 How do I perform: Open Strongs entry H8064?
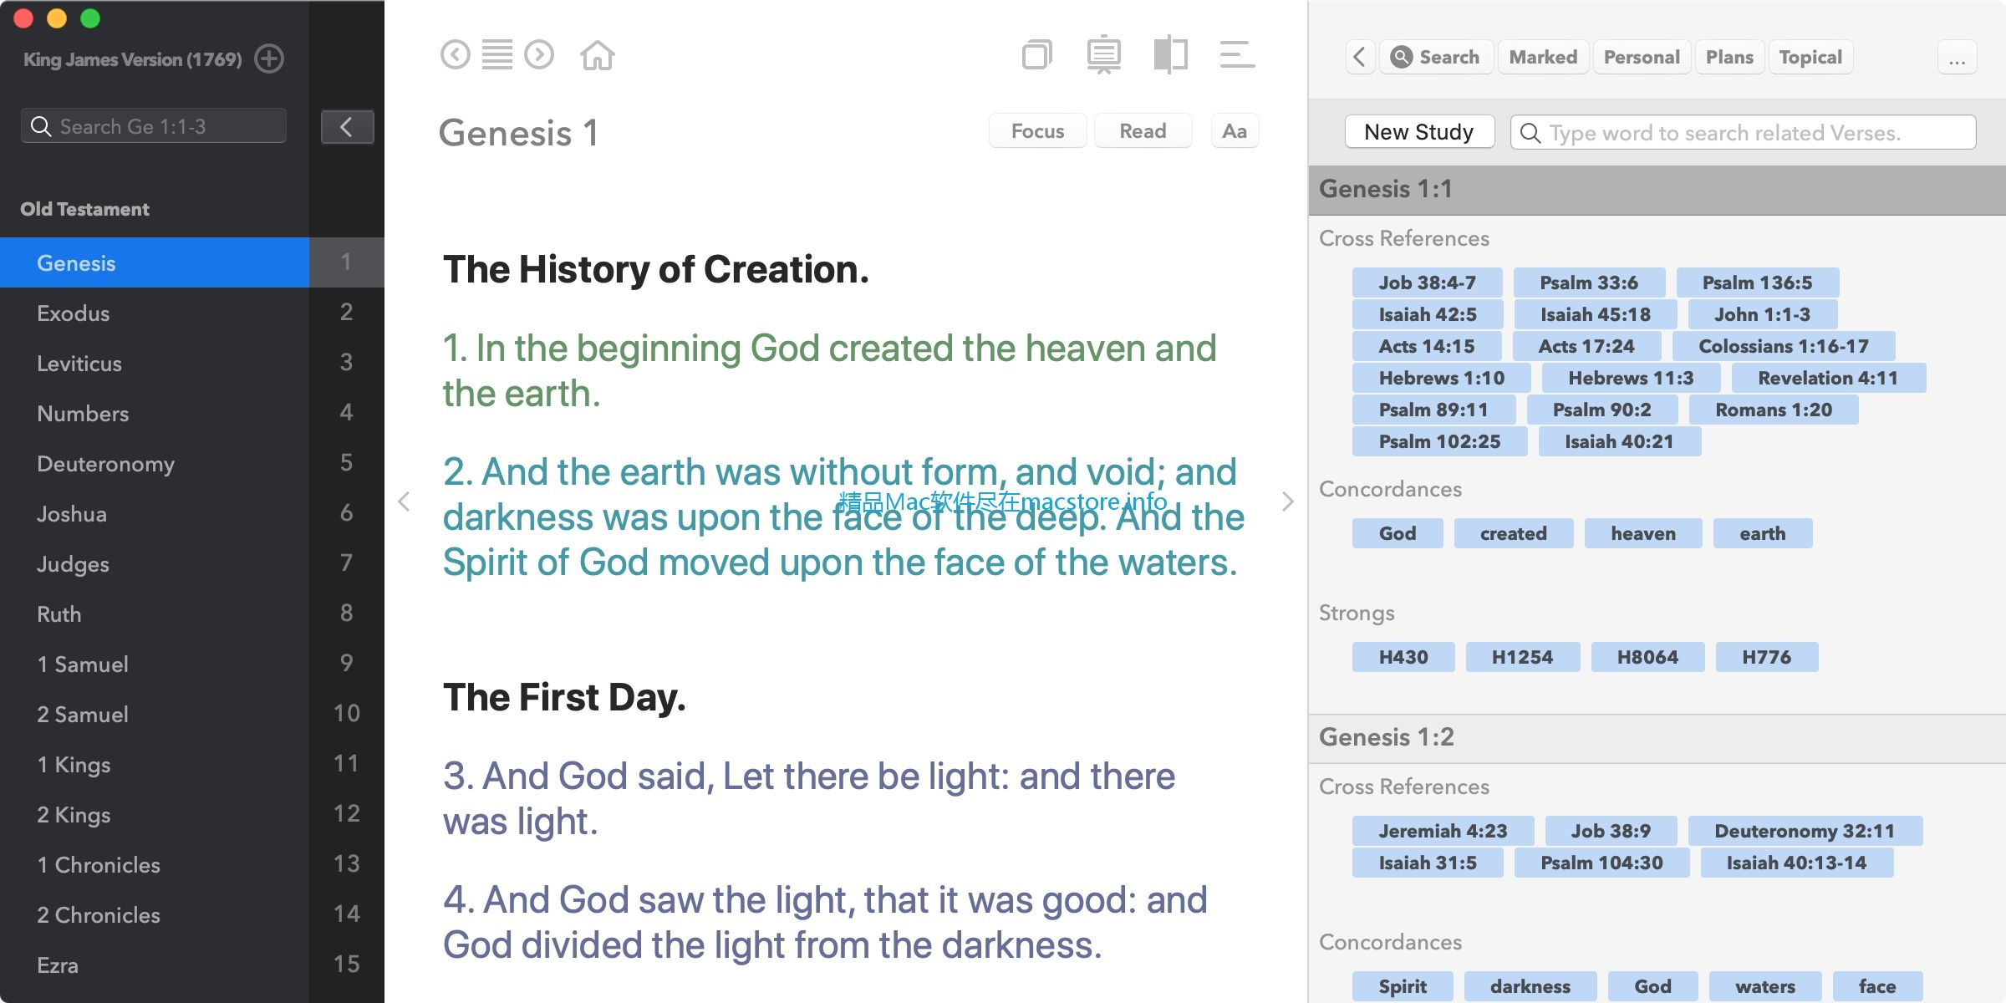click(1647, 657)
